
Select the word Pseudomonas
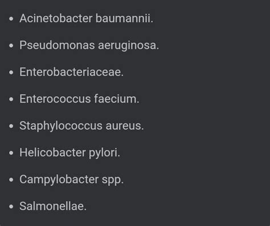click(x=57, y=46)
